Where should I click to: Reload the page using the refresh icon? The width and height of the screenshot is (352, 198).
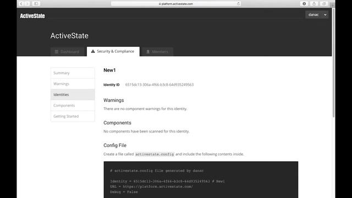[238, 4]
